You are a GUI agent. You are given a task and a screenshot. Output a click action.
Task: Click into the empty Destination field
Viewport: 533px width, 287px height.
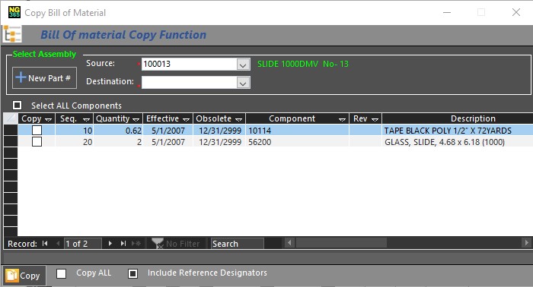pyautogui.click(x=189, y=82)
